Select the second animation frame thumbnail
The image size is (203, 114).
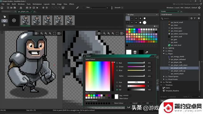[36, 20]
